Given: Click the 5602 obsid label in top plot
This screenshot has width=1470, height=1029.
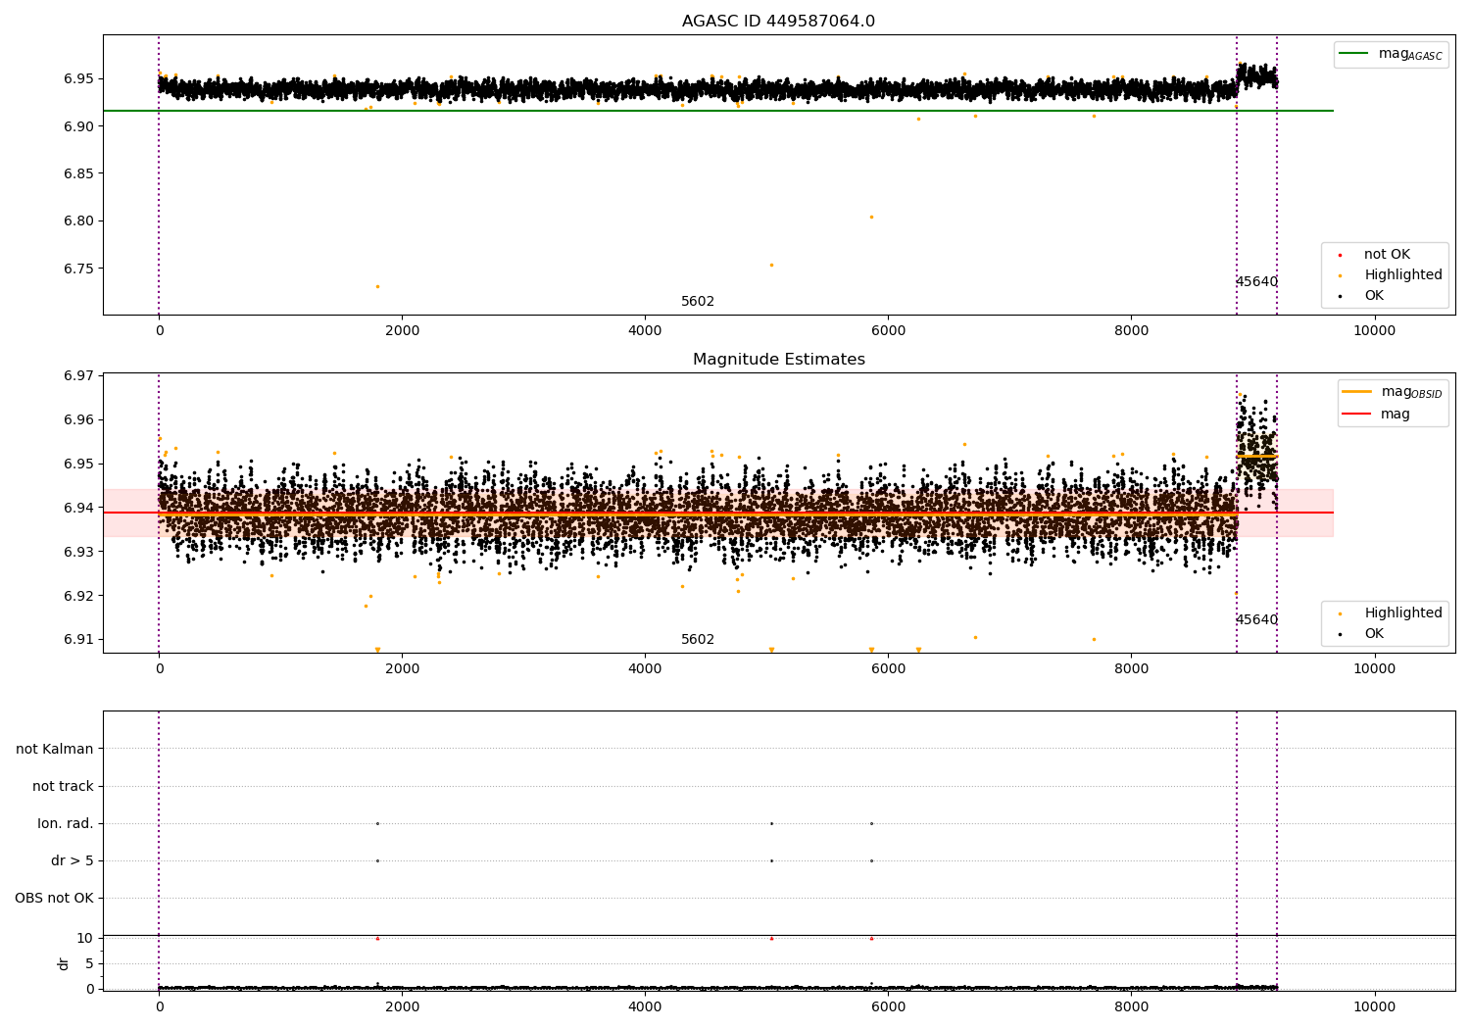Looking at the screenshot, I should click(698, 302).
